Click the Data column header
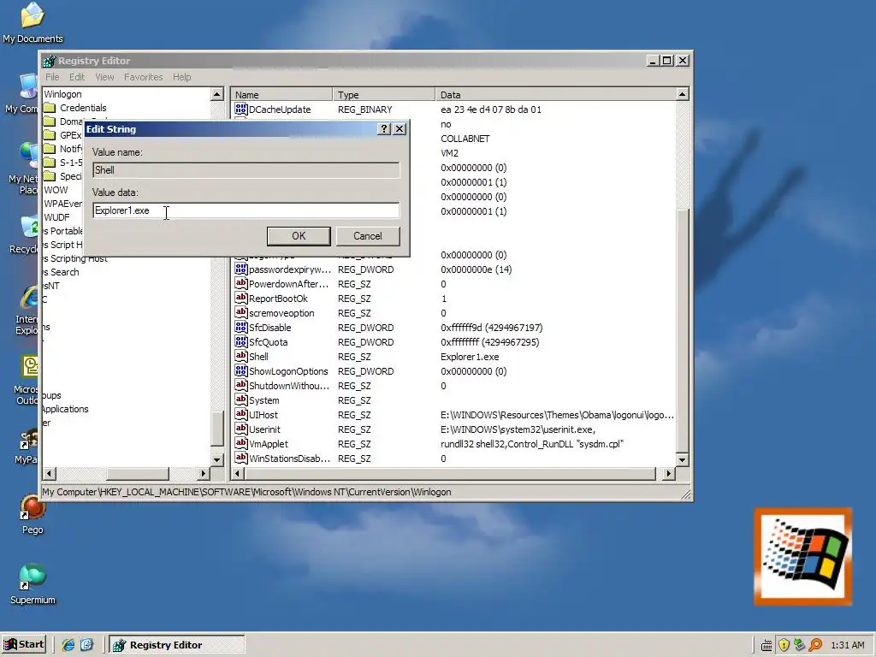Image resolution: width=876 pixels, height=657 pixels. click(x=555, y=94)
